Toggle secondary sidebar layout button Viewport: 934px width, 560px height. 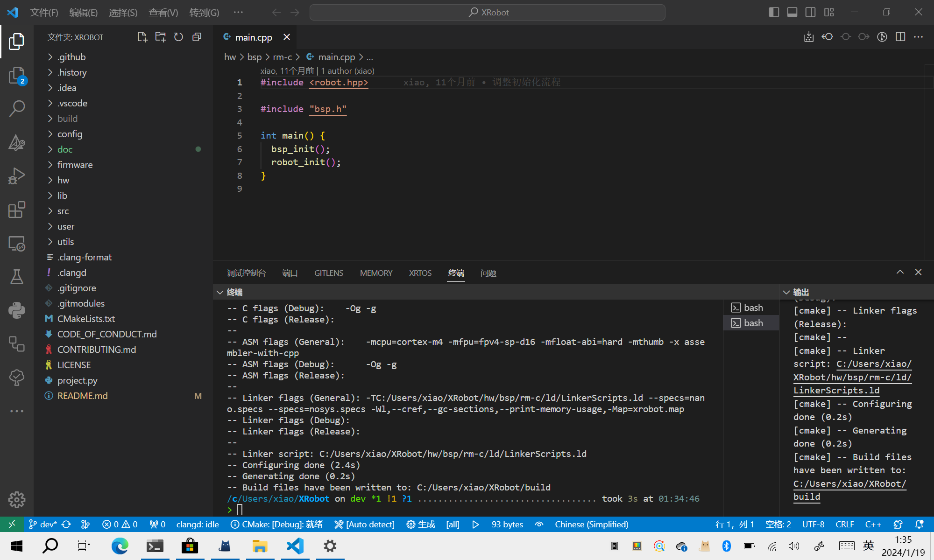click(x=810, y=12)
